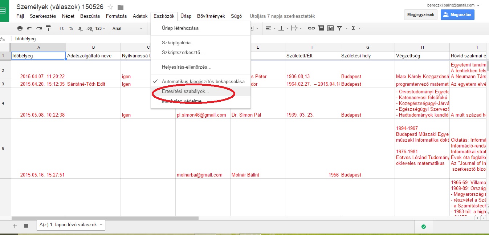Click the add new sheet plus icon
The image size is (489, 235).
pos(15,226)
